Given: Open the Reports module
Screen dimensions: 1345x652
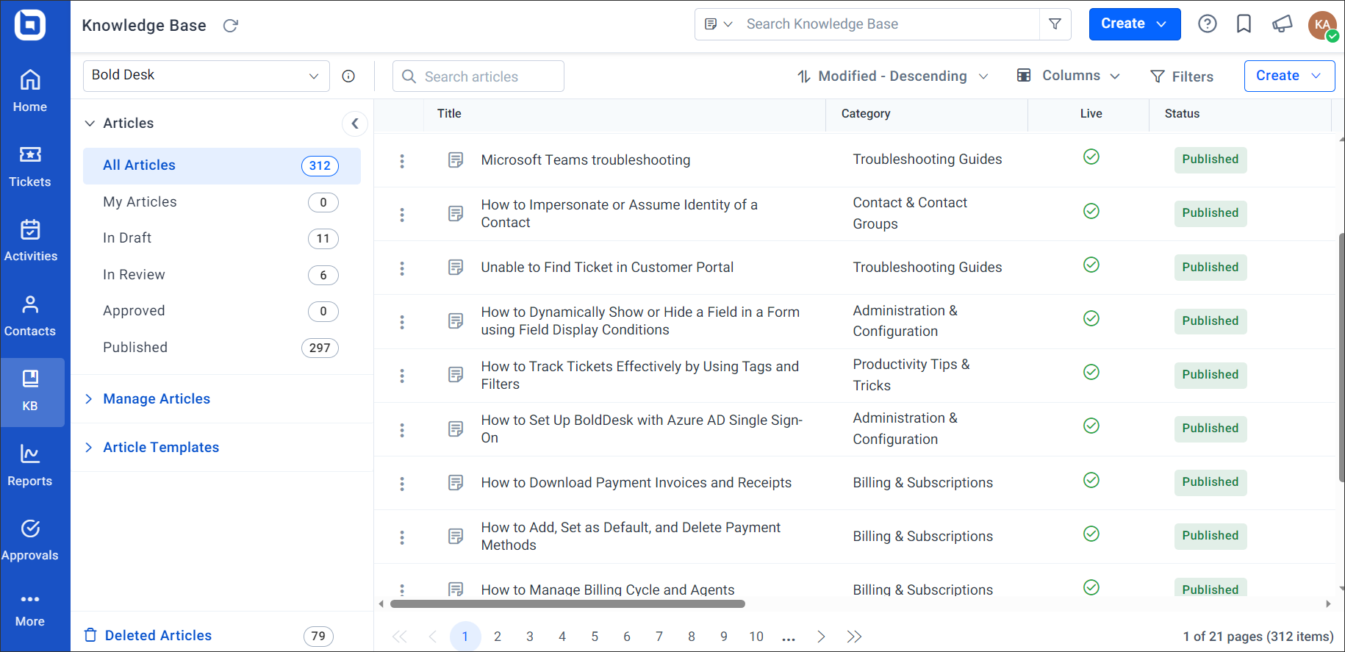Looking at the screenshot, I should point(30,466).
